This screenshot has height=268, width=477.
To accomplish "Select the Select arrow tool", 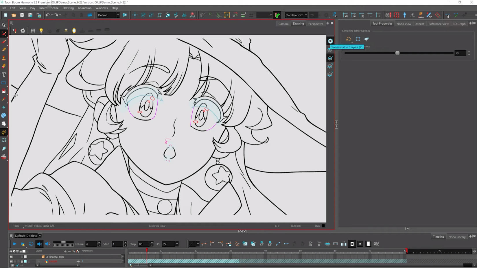I will click(x=4, y=25).
